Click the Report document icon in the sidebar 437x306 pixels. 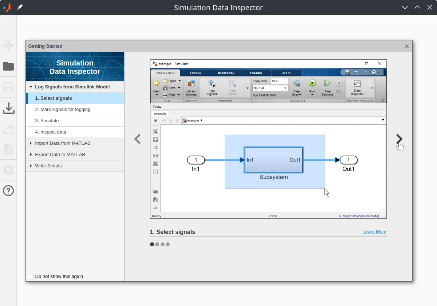(x=8, y=149)
